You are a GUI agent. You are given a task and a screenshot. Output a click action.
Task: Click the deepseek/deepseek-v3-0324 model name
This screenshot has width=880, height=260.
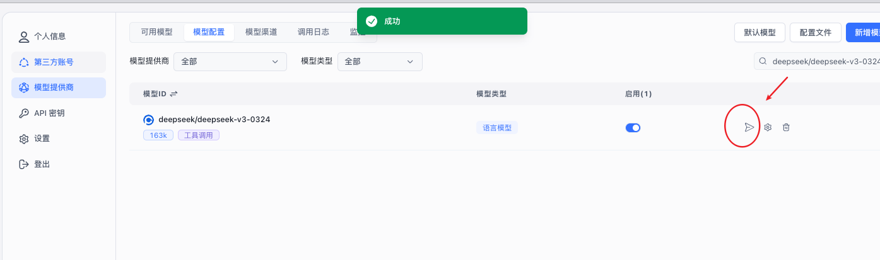214,119
